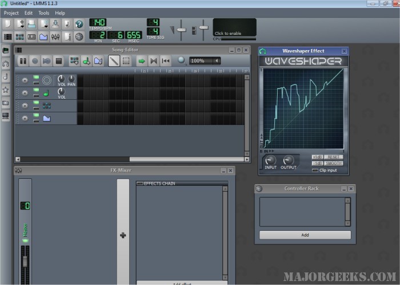
Task: Toggle the Controller Rack toolbar icon
Action: click(79, 37)
